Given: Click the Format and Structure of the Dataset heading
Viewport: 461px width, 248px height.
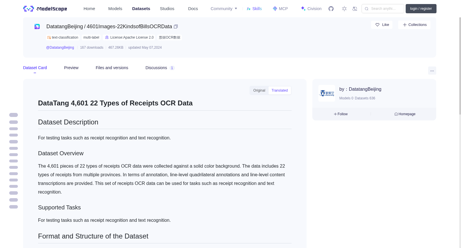Looking at the screenshot, I should tap(93, 236).
